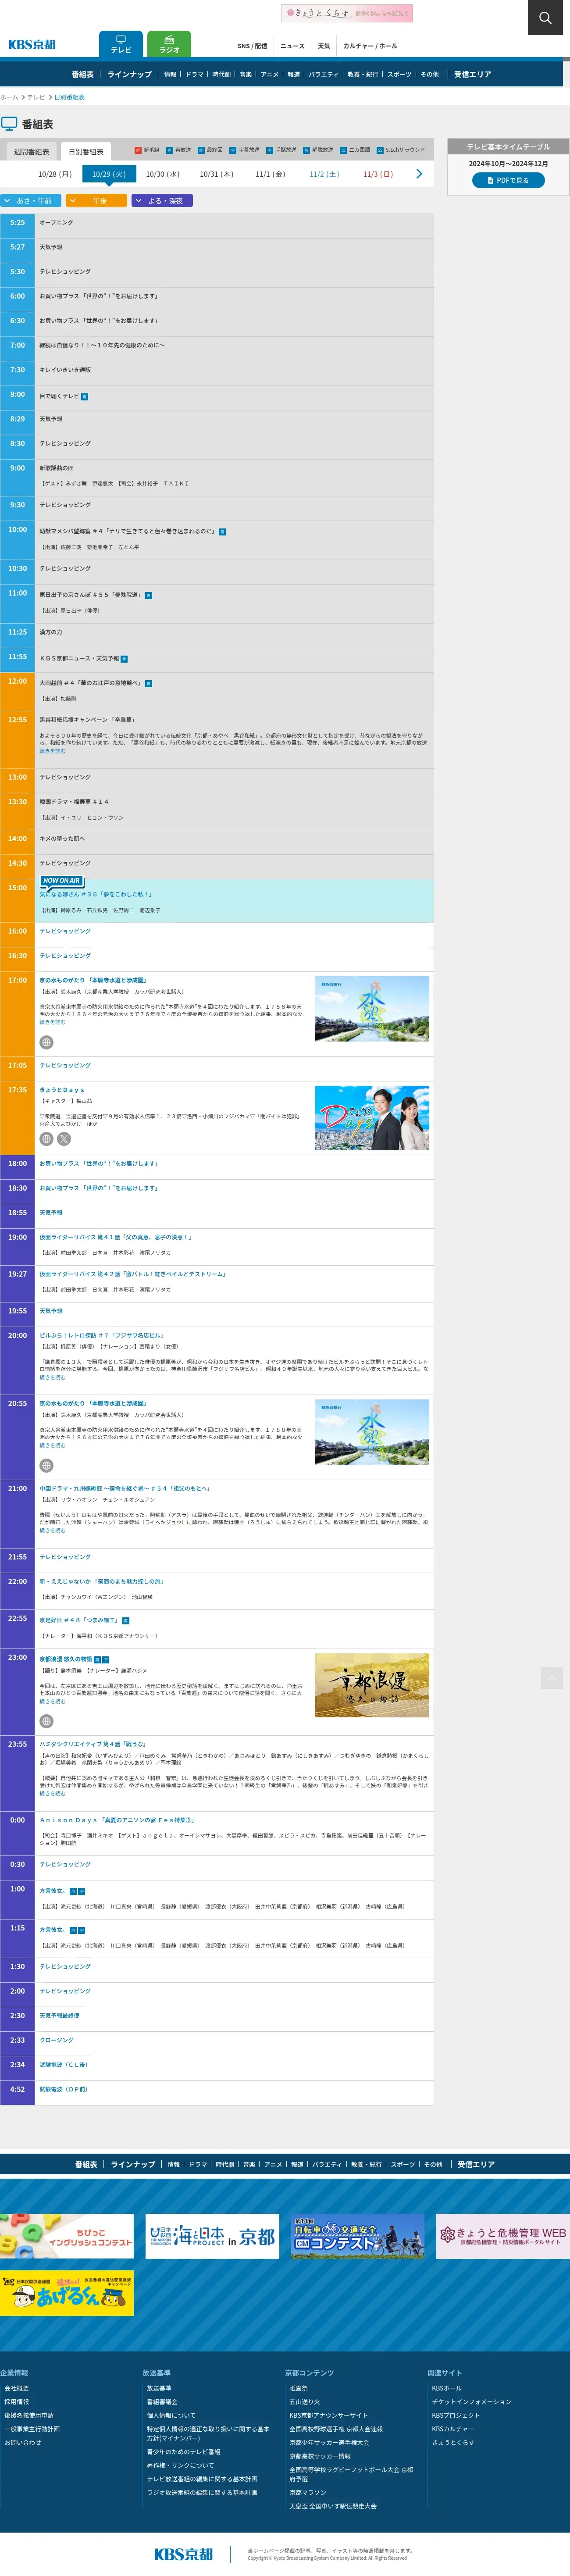The height and width of the screenshot is (2576, 570).
Task: Click 続きを読む under 中国ドラマ・九州縹緲録
Action: [52, 1530]
